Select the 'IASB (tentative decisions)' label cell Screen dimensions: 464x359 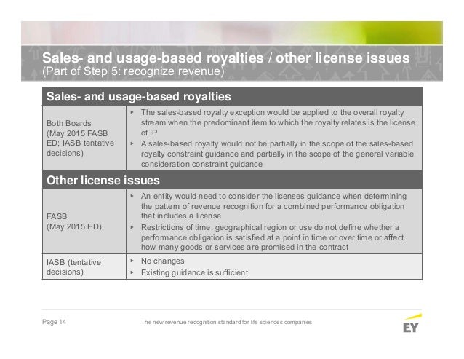[84, 267]
